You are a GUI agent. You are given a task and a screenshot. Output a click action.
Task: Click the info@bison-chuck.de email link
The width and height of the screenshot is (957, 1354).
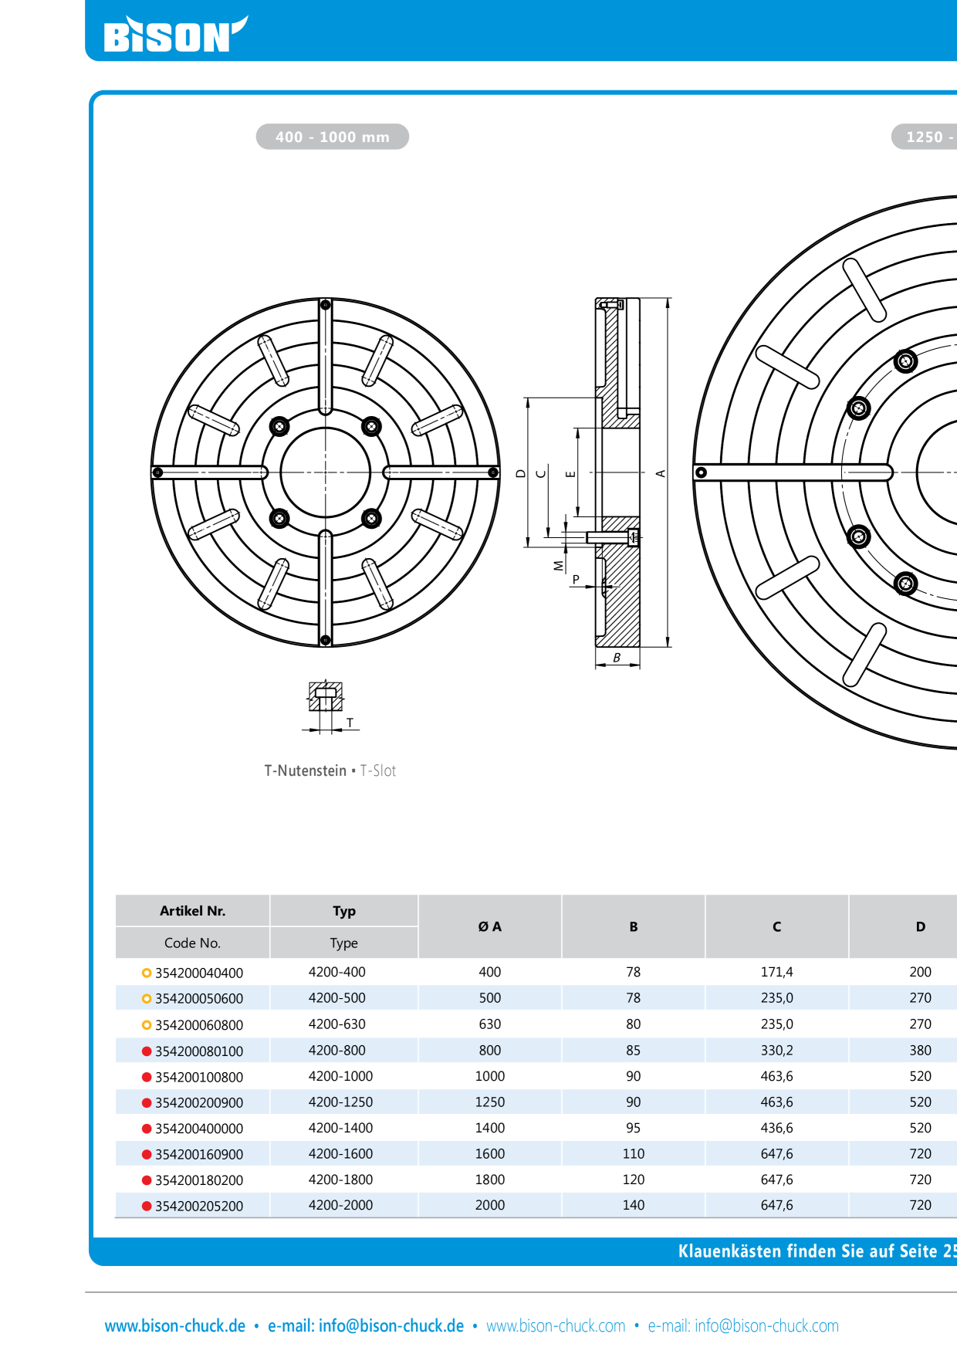pyautogui.click(x=391, y=1325)
